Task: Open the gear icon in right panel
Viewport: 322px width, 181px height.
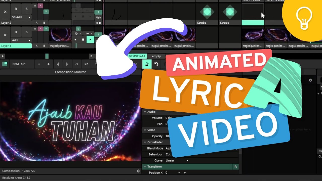Action: coord(310,80)
